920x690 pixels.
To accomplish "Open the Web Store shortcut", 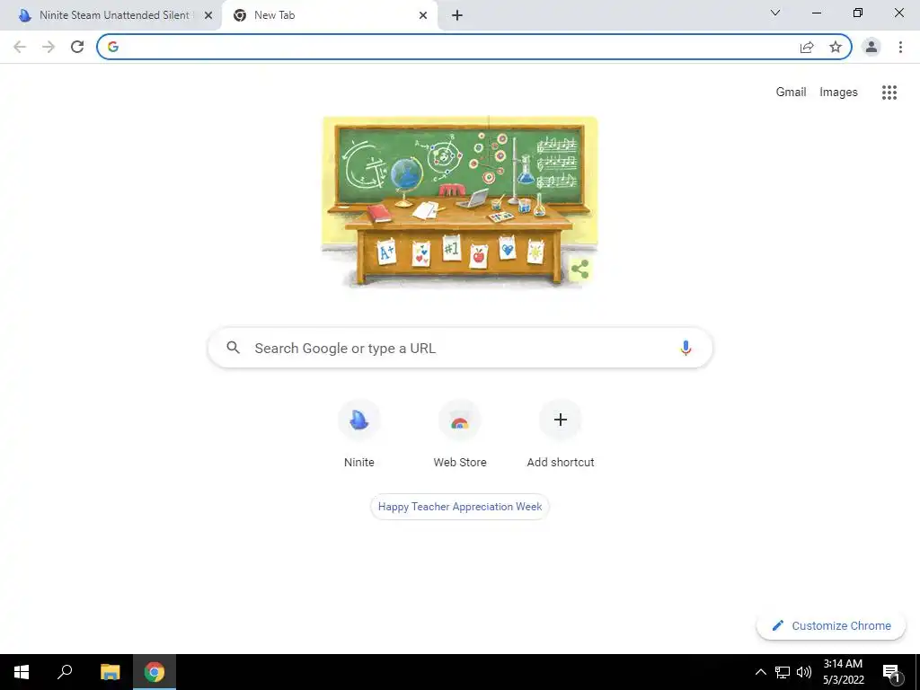I will (x=460, y=434).
